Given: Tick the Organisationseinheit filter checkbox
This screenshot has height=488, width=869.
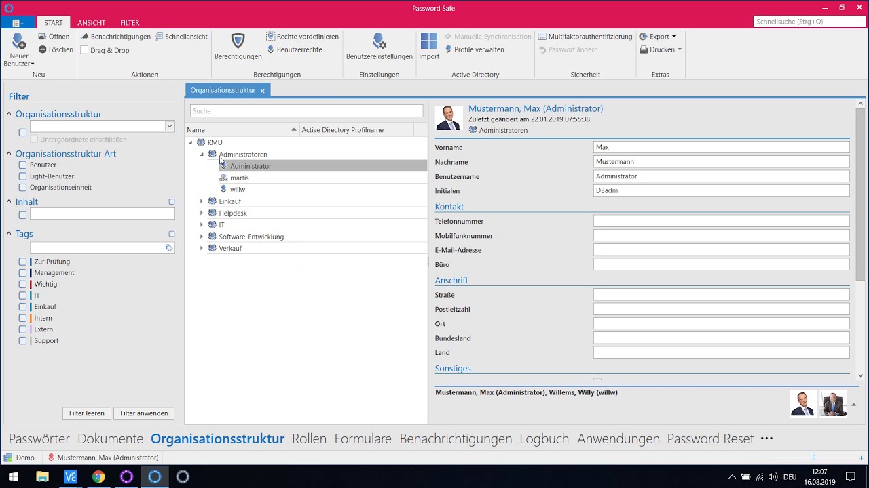Looking at the screenshot, I should (x=22, y=188).
